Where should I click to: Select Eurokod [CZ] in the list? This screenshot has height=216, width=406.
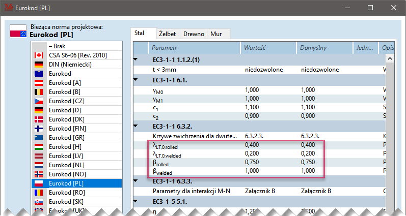(x=76, y=101)
